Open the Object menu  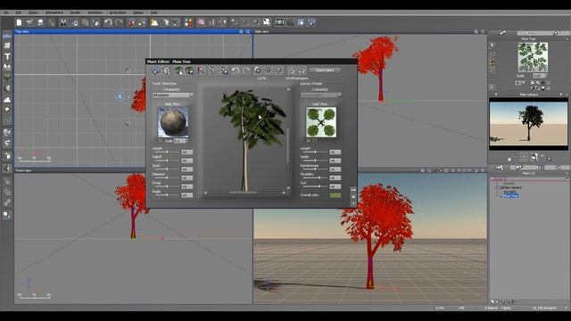pyautogui.click(x=34, y=12)
